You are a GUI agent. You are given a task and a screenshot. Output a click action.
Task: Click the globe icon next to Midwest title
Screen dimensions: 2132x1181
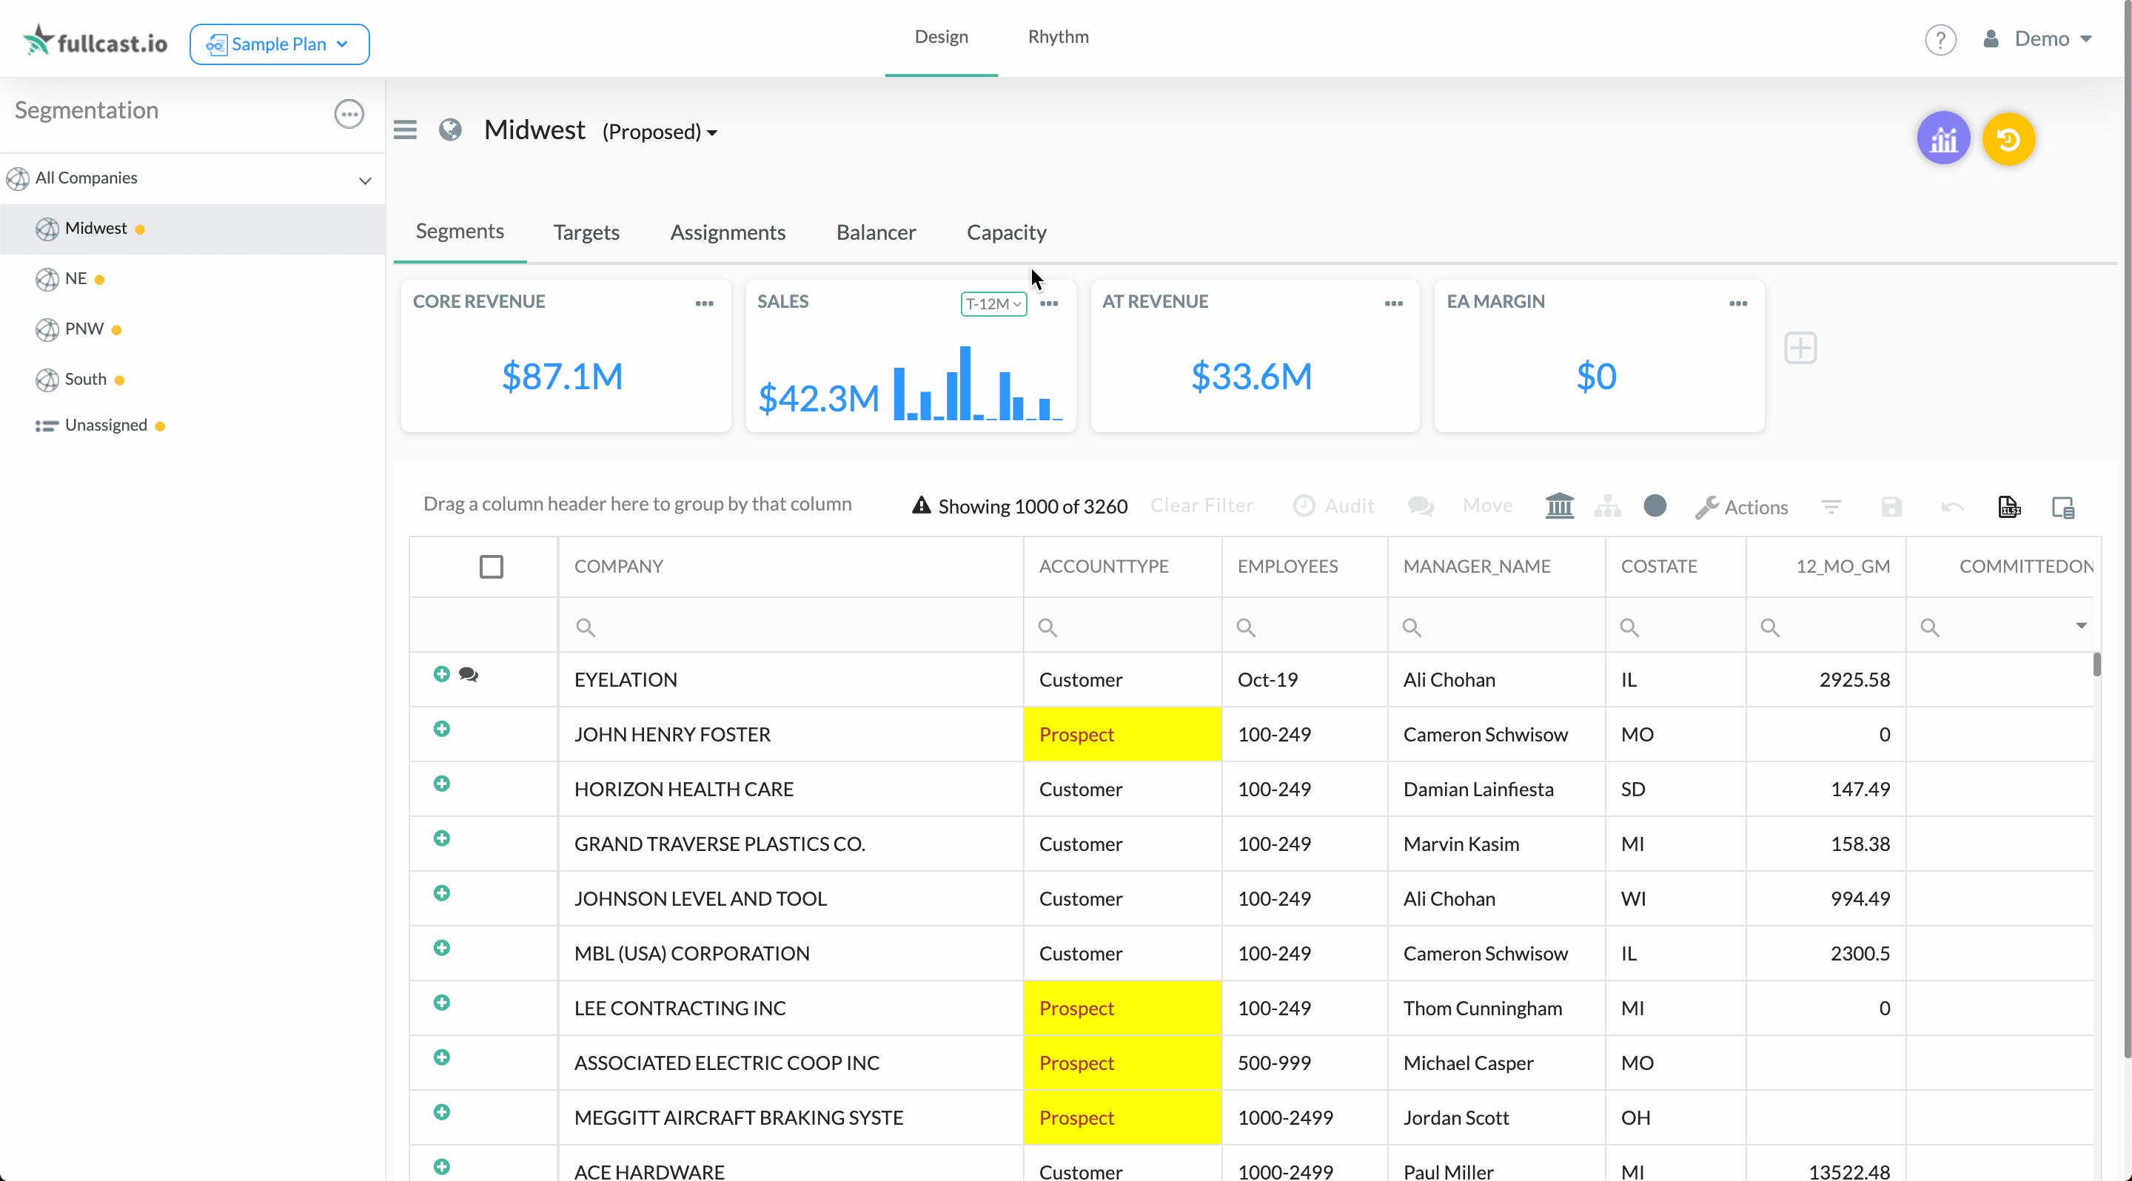point(450,129)
